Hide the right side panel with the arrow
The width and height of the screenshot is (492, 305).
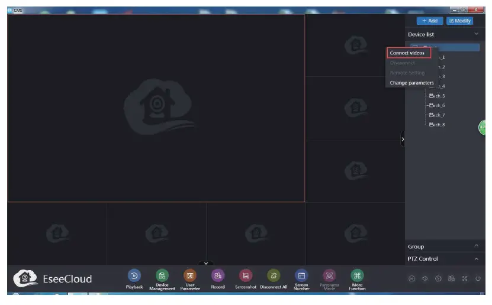point(403,139)
